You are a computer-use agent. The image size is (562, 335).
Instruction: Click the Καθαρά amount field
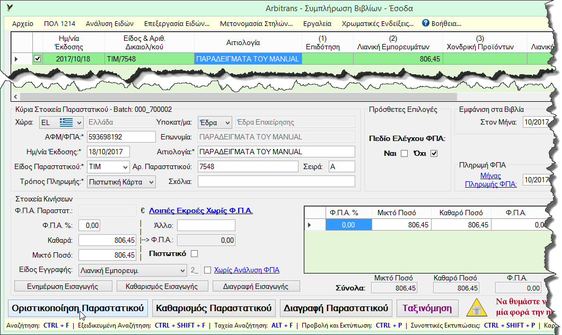tap(107, 241)
